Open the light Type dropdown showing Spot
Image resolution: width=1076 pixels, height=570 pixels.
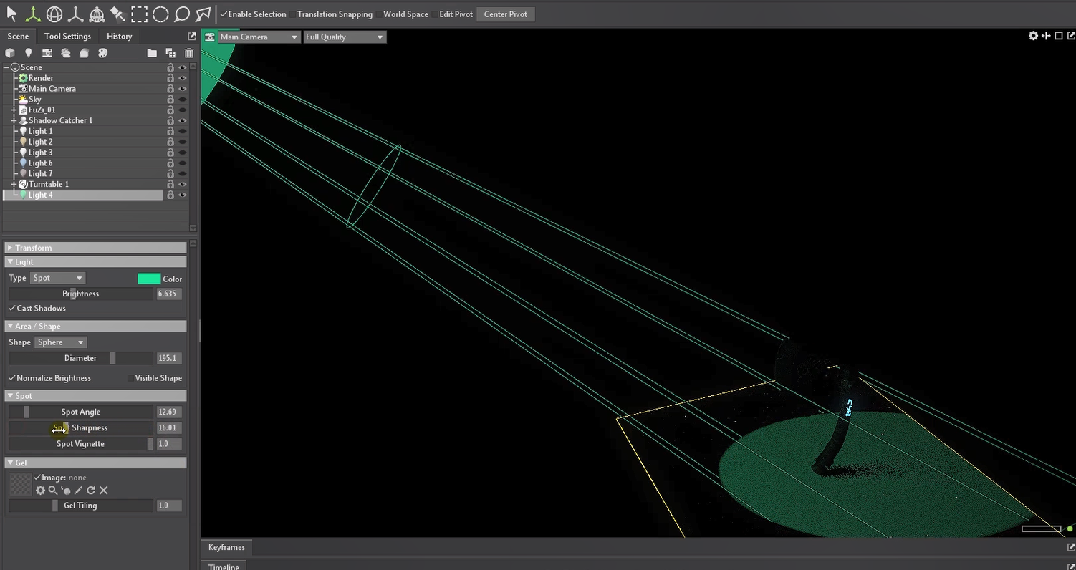tap(57, 278)
